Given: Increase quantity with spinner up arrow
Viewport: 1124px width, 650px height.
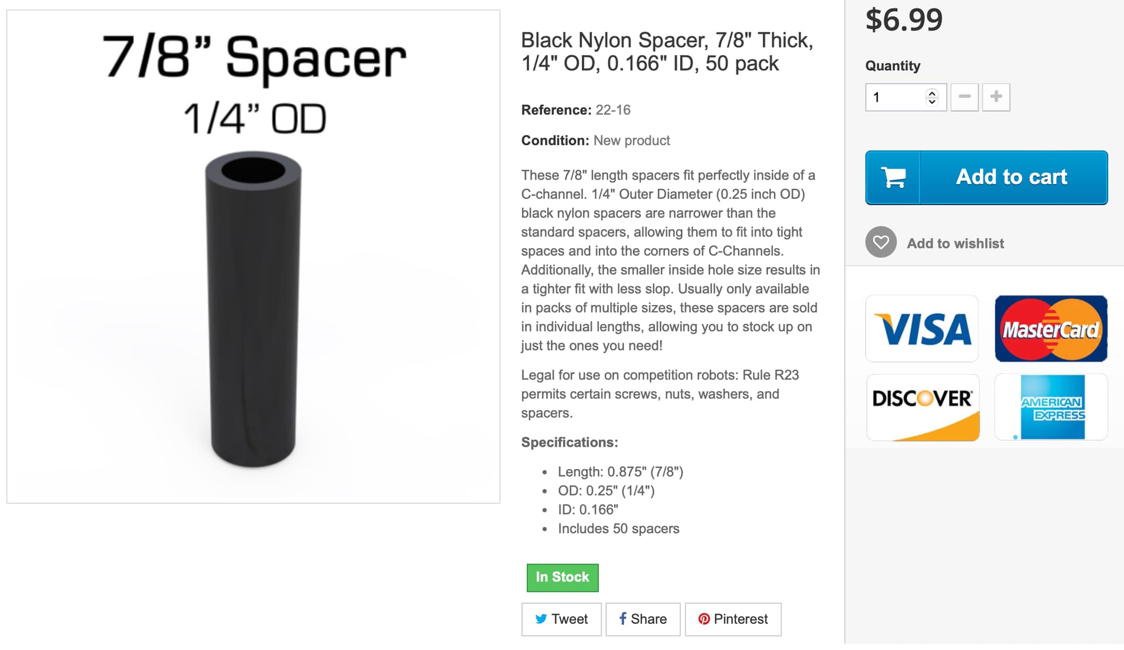Looking at the screenshot, I should [x=932, y=93].
